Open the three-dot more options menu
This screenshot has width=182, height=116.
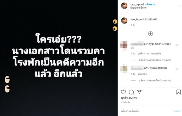179,6
